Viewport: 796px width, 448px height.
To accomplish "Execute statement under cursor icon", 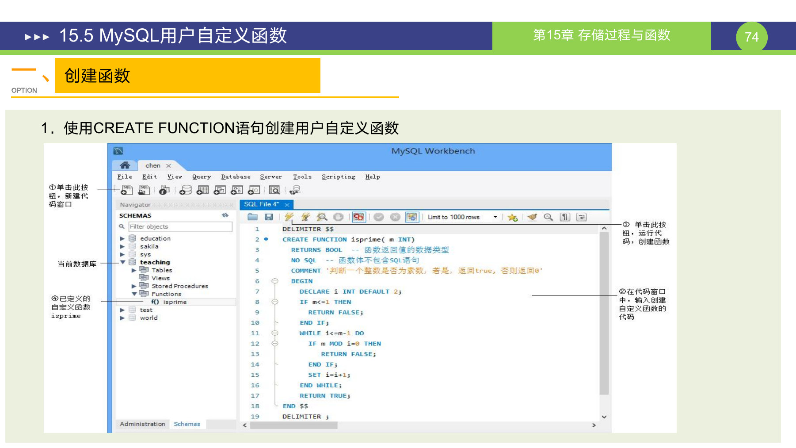I will point(305,217).
